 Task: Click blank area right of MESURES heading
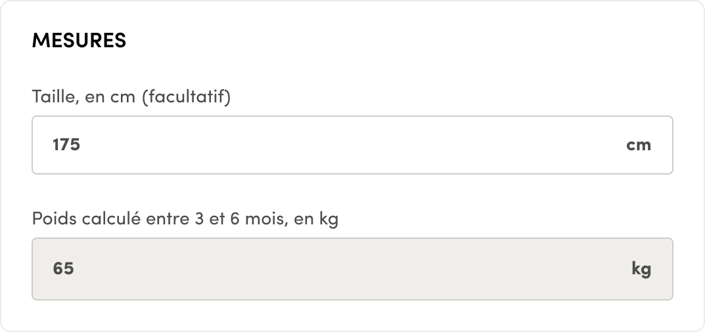tap(394, 41)
